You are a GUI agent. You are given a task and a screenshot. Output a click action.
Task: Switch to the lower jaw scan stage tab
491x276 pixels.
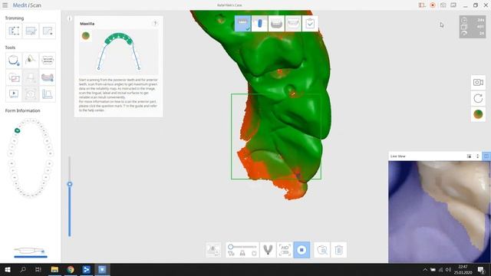coord(276,24)
